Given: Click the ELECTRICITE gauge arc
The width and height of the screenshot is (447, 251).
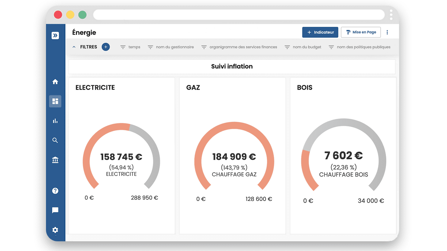Looking at the screenshot, I should 121,156.
